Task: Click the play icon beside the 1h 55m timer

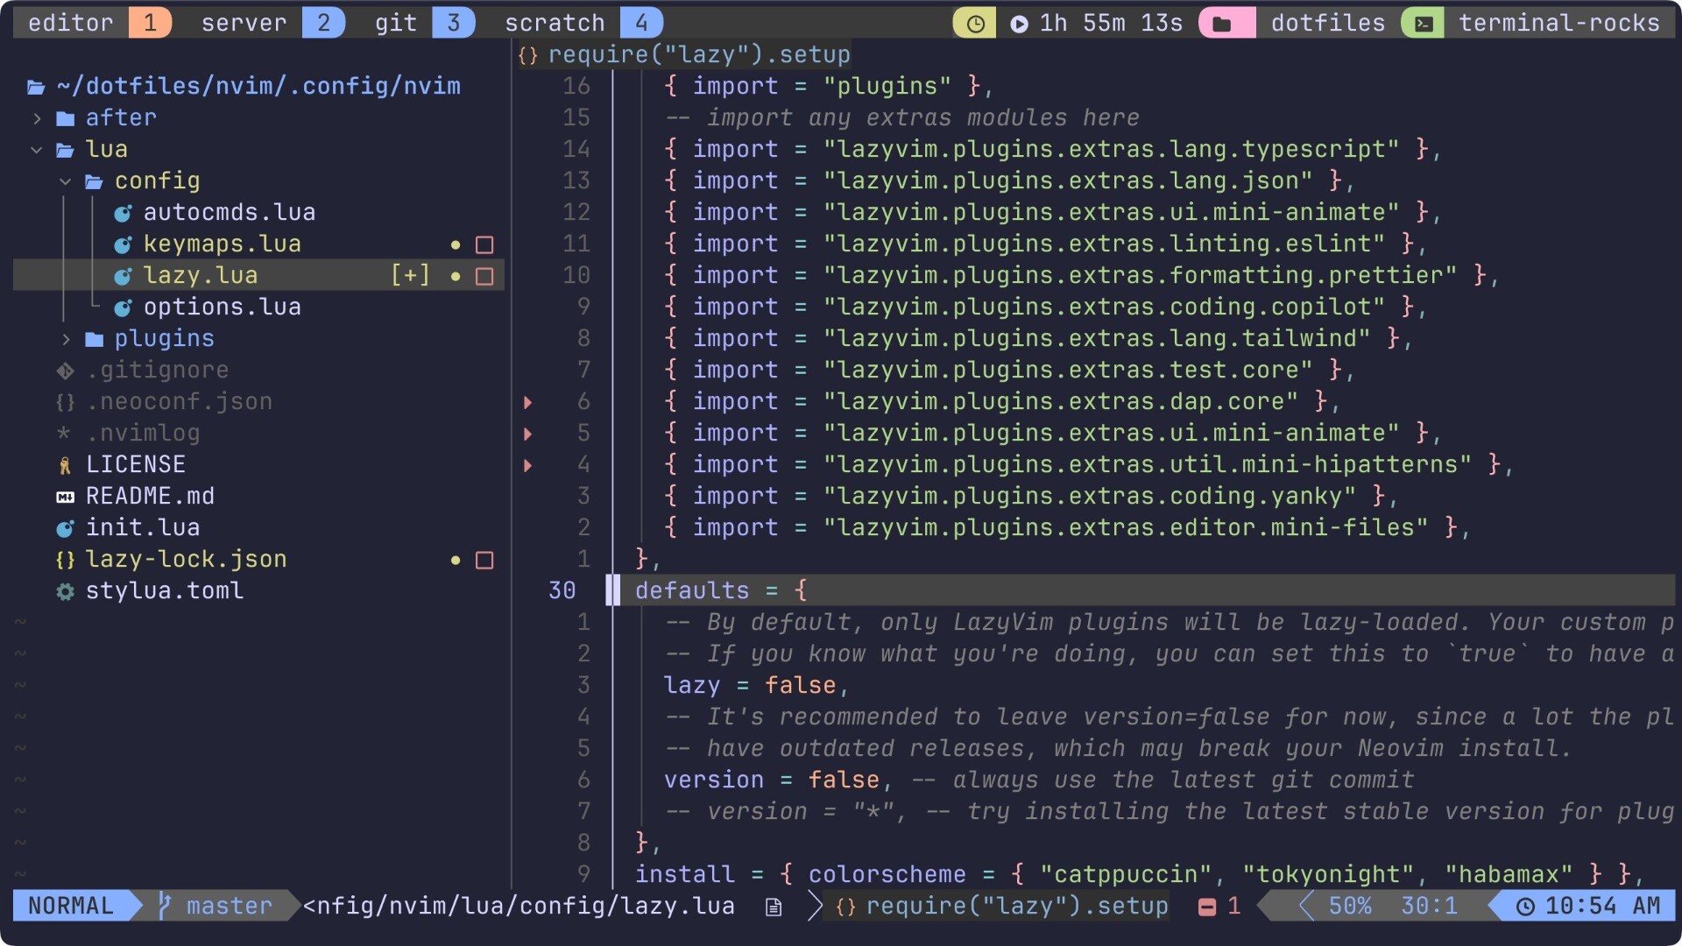Action: click(x=1019, y=24)
